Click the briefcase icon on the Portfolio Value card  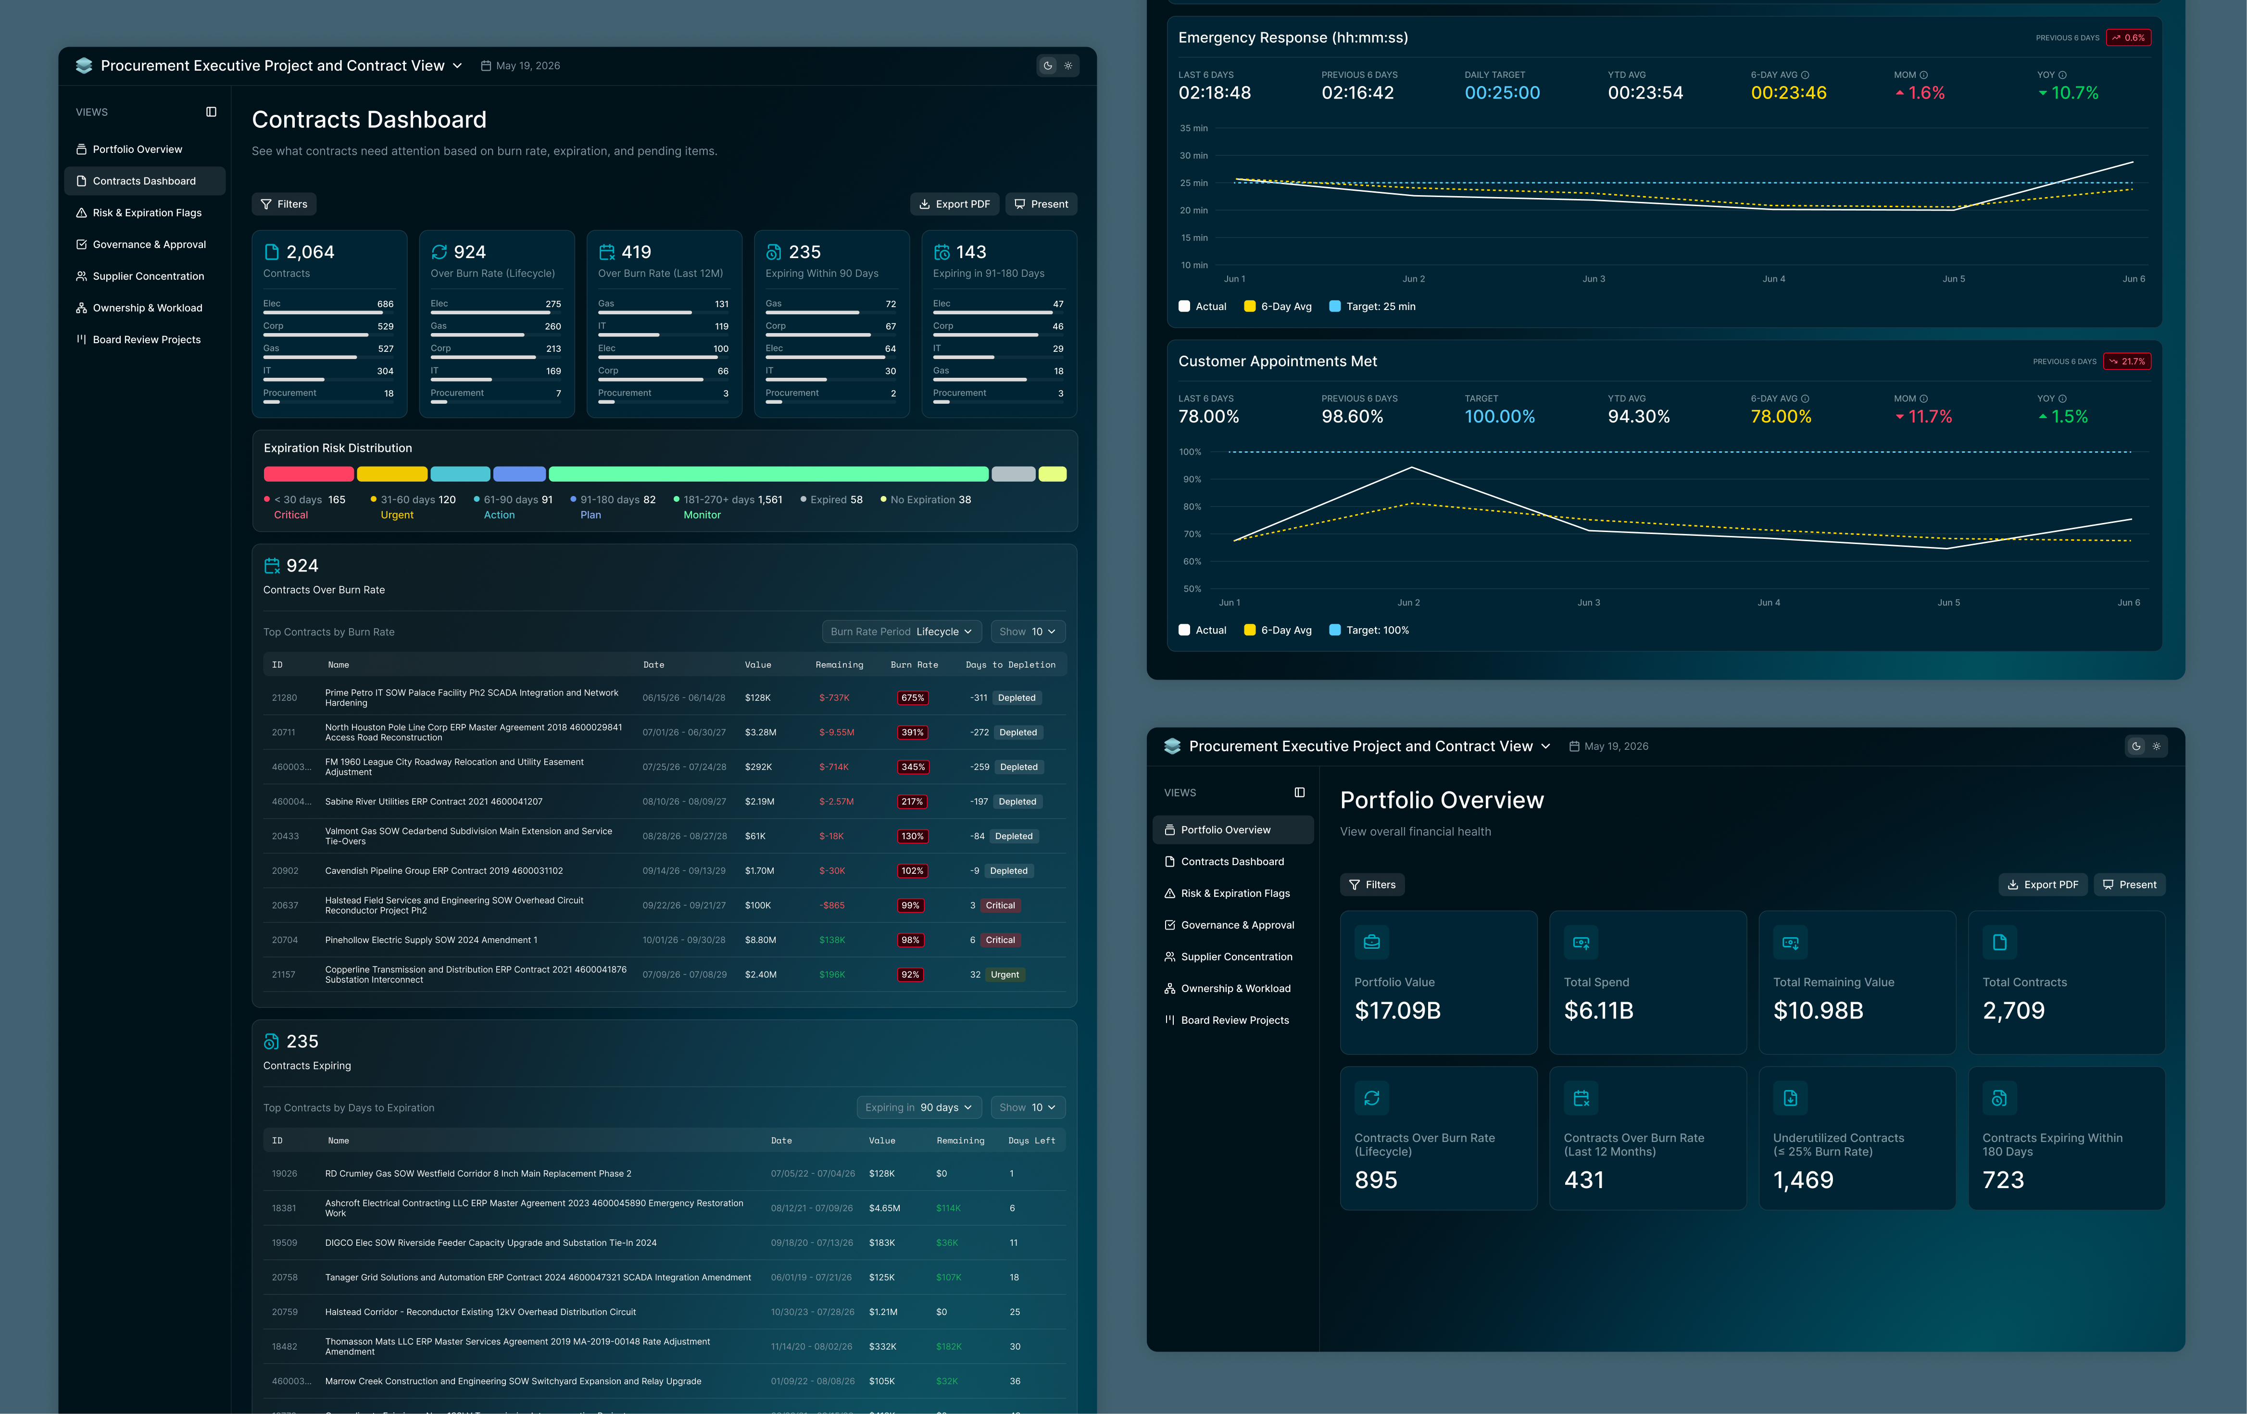click(1372, 942)
